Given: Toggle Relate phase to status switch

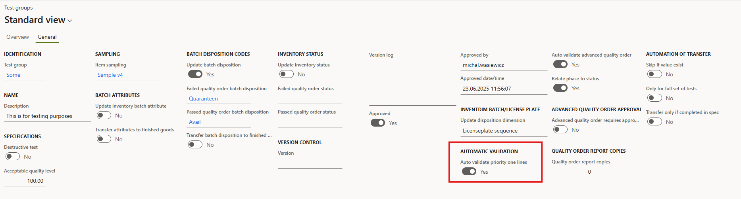Looking at the screenshot, I should pos(560,88).
